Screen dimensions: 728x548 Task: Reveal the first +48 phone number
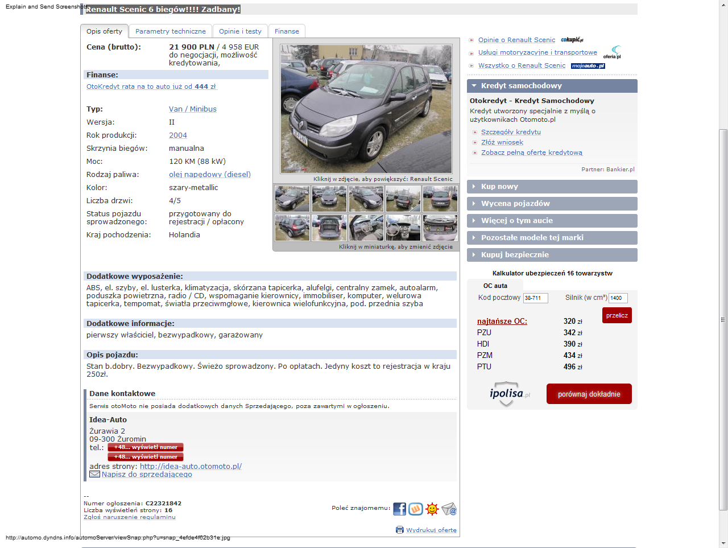tap(146, 447)
